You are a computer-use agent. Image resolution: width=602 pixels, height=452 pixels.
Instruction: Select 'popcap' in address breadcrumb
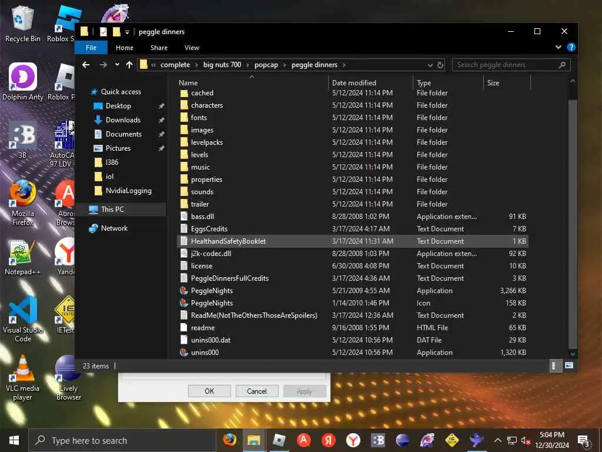click(x=266, y=65)
